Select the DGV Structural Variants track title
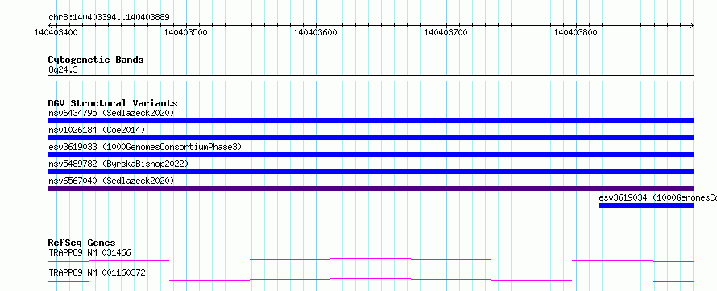This screenshot has height=291, width=717. pos(113,103)
